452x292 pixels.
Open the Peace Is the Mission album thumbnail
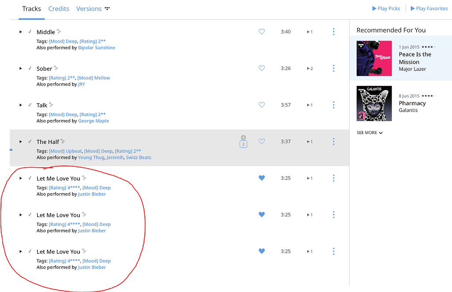(374, 58)
